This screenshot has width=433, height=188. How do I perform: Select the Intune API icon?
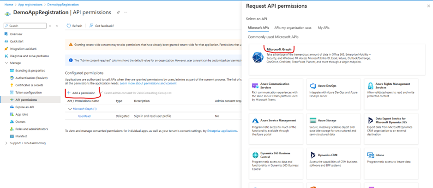370,155
